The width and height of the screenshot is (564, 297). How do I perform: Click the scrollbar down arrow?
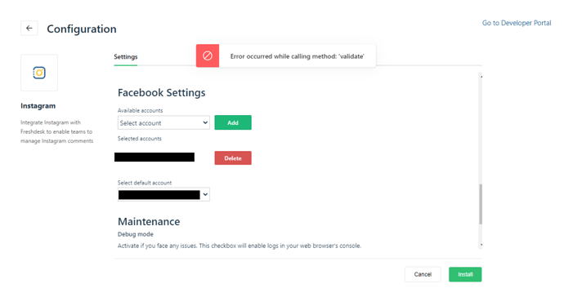(481, 245)
